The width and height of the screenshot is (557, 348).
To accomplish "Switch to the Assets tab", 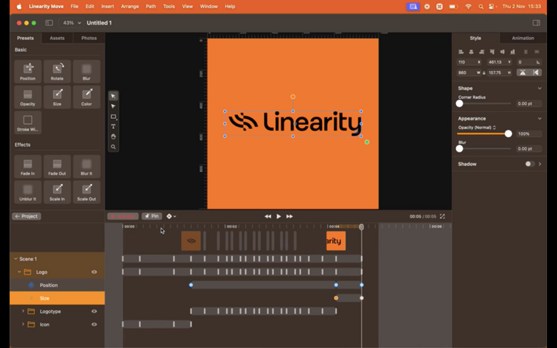I will (x=57, y=38).
